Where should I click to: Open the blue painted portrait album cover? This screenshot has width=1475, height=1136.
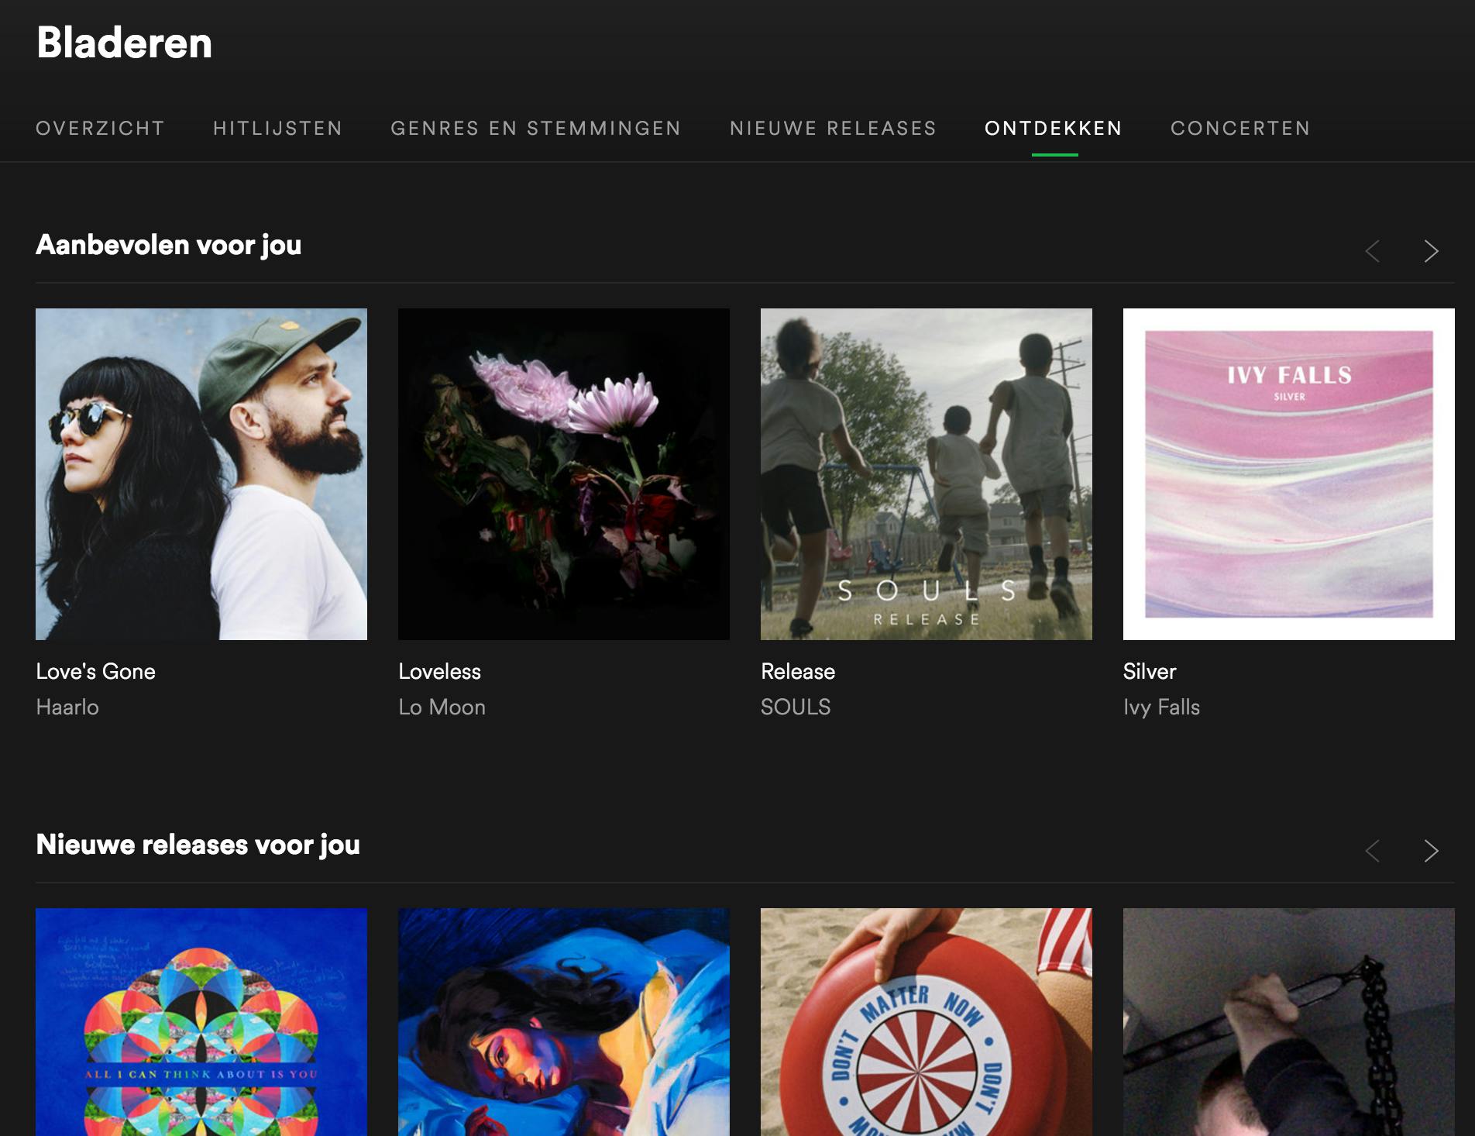point(564,1022)
